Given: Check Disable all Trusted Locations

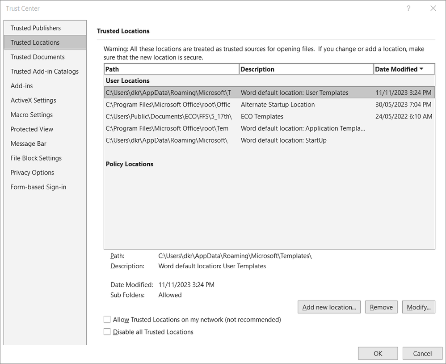Looking at the screenshot, I should coord(107,332).
